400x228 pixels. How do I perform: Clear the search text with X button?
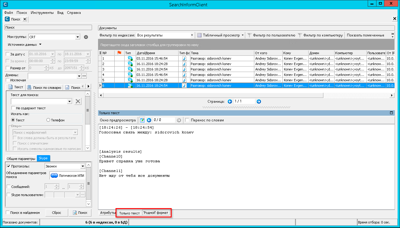click(x=78, y=101)
